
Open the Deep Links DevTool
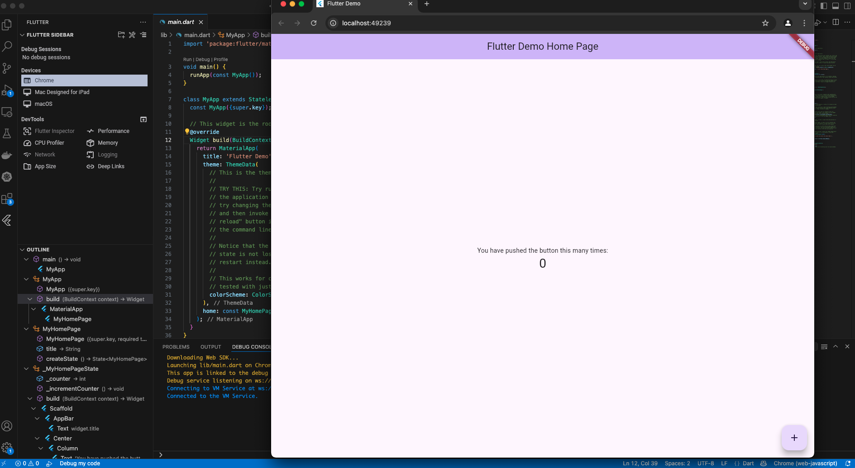tap(110, 166)
